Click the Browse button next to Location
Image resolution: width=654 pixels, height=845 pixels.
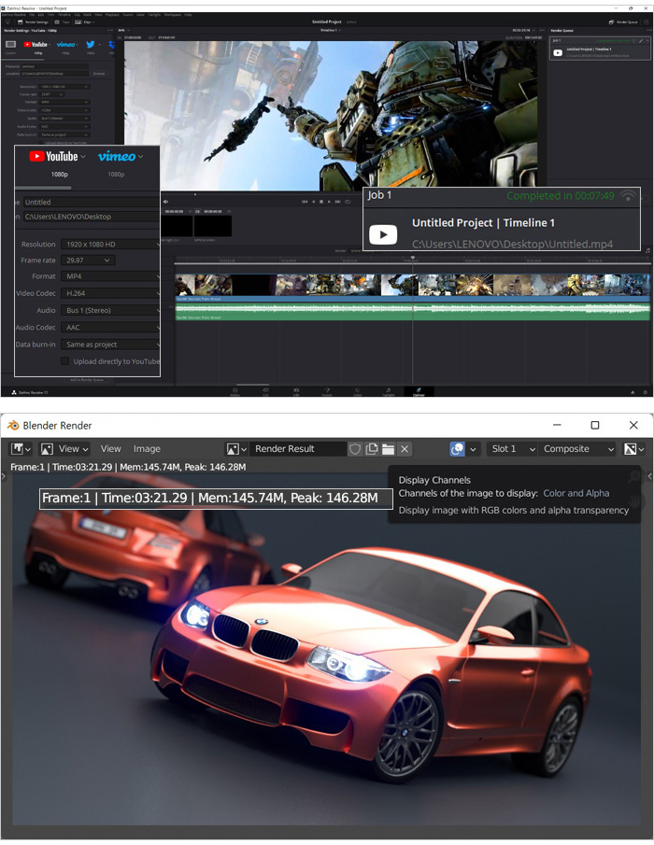(x=99, y=73)
